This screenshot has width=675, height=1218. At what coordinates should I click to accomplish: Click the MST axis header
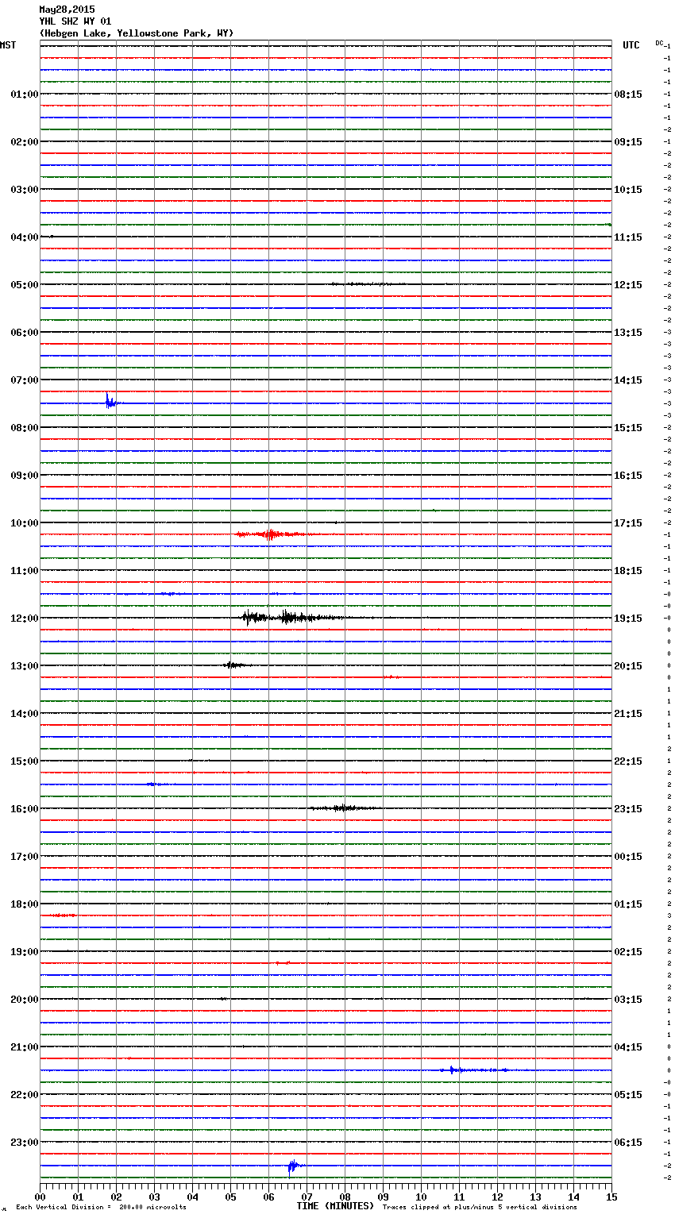(x=8, y=45)
